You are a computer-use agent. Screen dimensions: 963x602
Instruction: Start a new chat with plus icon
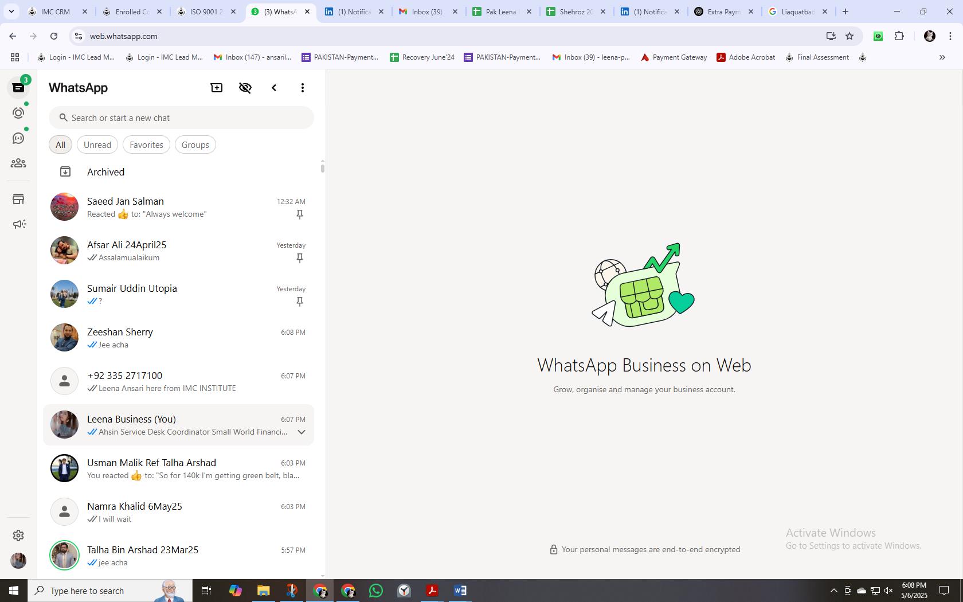pyautogui.click(x=217, y=88)
